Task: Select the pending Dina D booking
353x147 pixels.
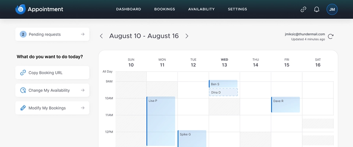Action: (x=223, y=92)
